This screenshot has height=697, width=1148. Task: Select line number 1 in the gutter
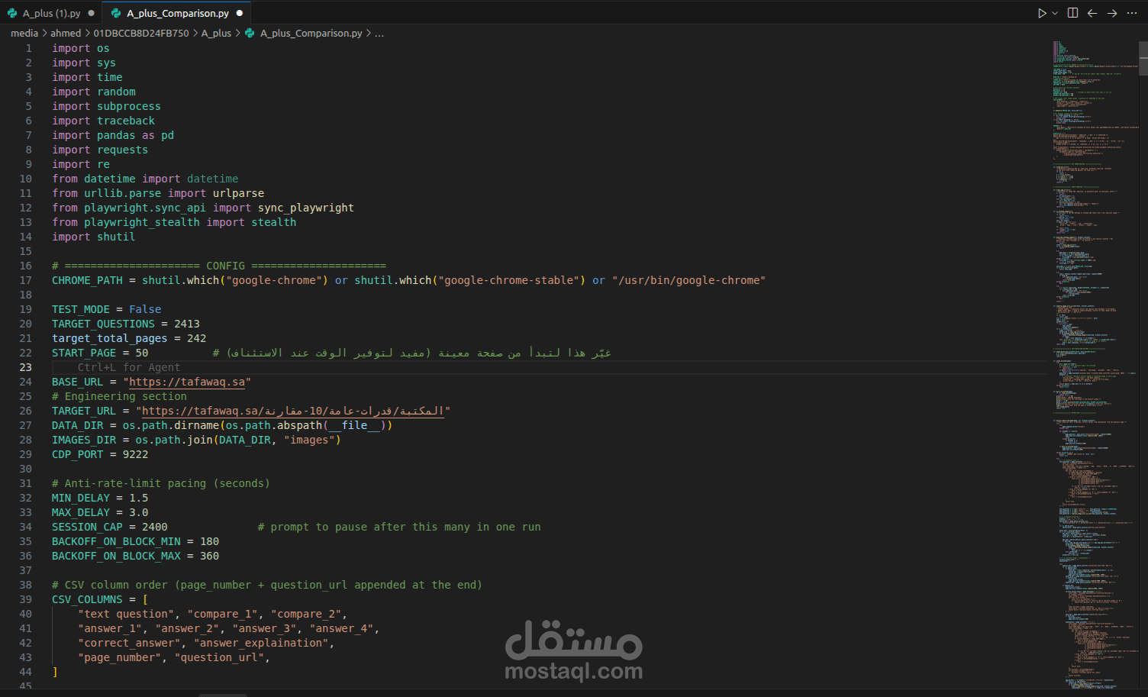pos(29,48)
